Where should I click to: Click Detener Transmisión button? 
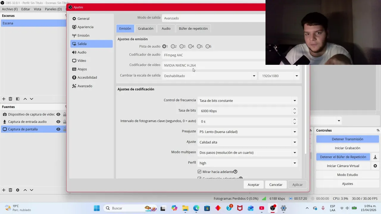pyautogui.click(x=347, y=139)
